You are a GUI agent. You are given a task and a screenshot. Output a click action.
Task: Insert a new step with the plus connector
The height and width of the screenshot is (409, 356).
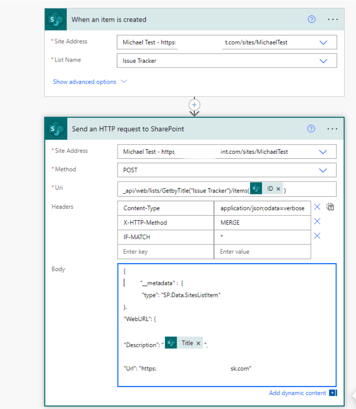[x=194, y=105]
